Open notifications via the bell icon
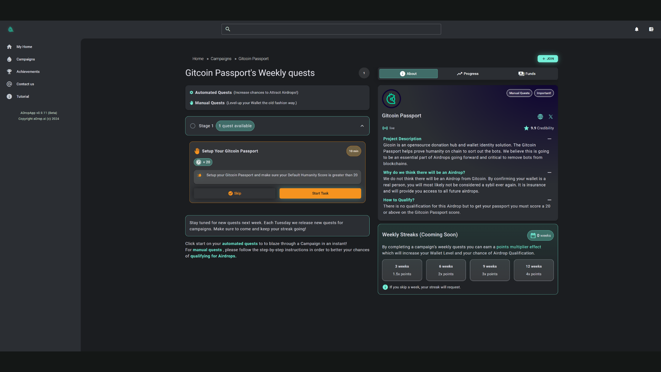 (637, 29)
